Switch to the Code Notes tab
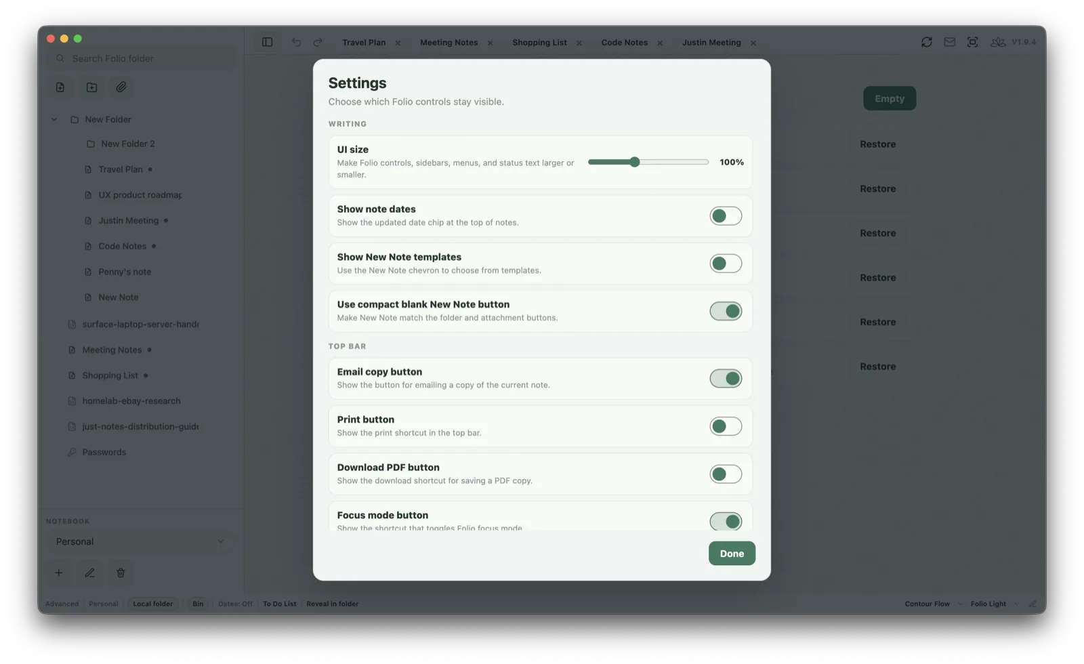 tap(624, 43)
